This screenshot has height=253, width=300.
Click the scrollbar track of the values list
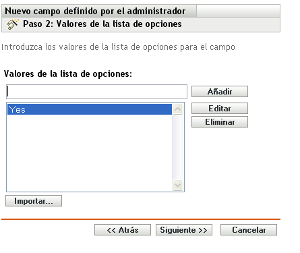[177, 147]
